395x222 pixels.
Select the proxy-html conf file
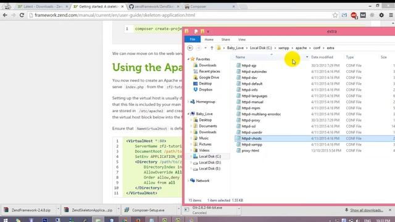pos(250,150)
